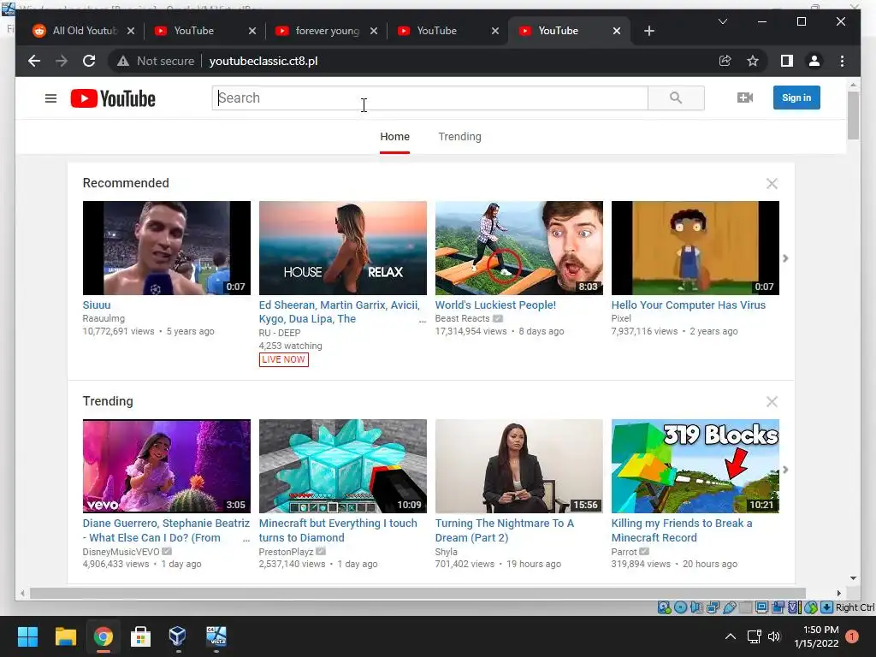
Task: Open Minecraft but Everything I touch link
Action: (338, 530)
